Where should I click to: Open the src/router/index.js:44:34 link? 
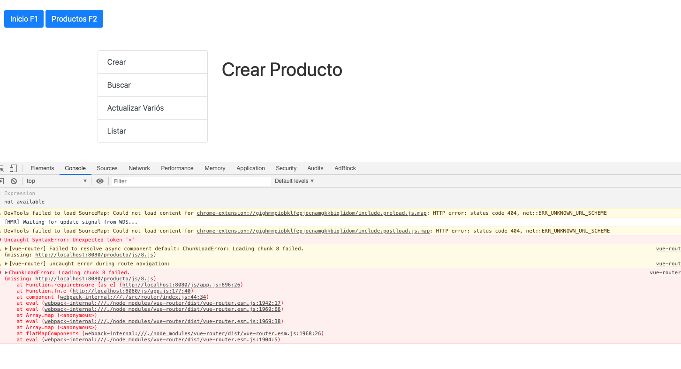point(132,297)
